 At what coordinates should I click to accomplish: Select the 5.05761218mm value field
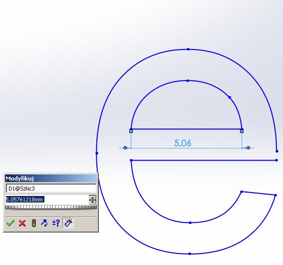point(47,199)
